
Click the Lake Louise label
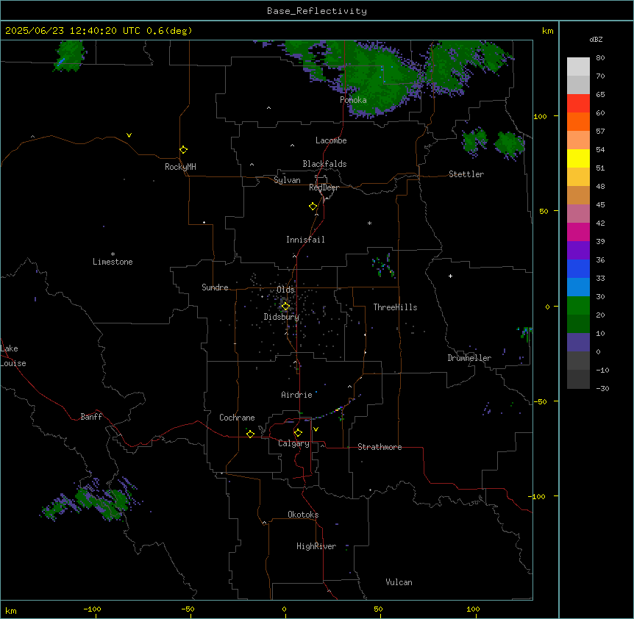click(x=13, y=356)
